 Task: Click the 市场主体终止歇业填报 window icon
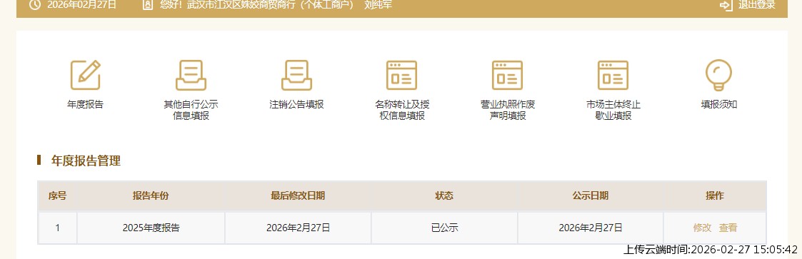pyautogui.click(x=613, y=75)
